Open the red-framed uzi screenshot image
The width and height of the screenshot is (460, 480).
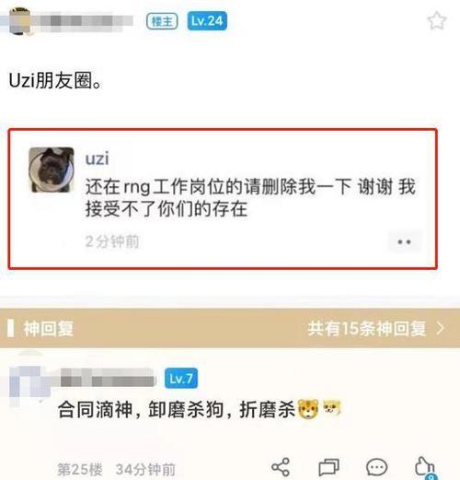click(223, 199)
